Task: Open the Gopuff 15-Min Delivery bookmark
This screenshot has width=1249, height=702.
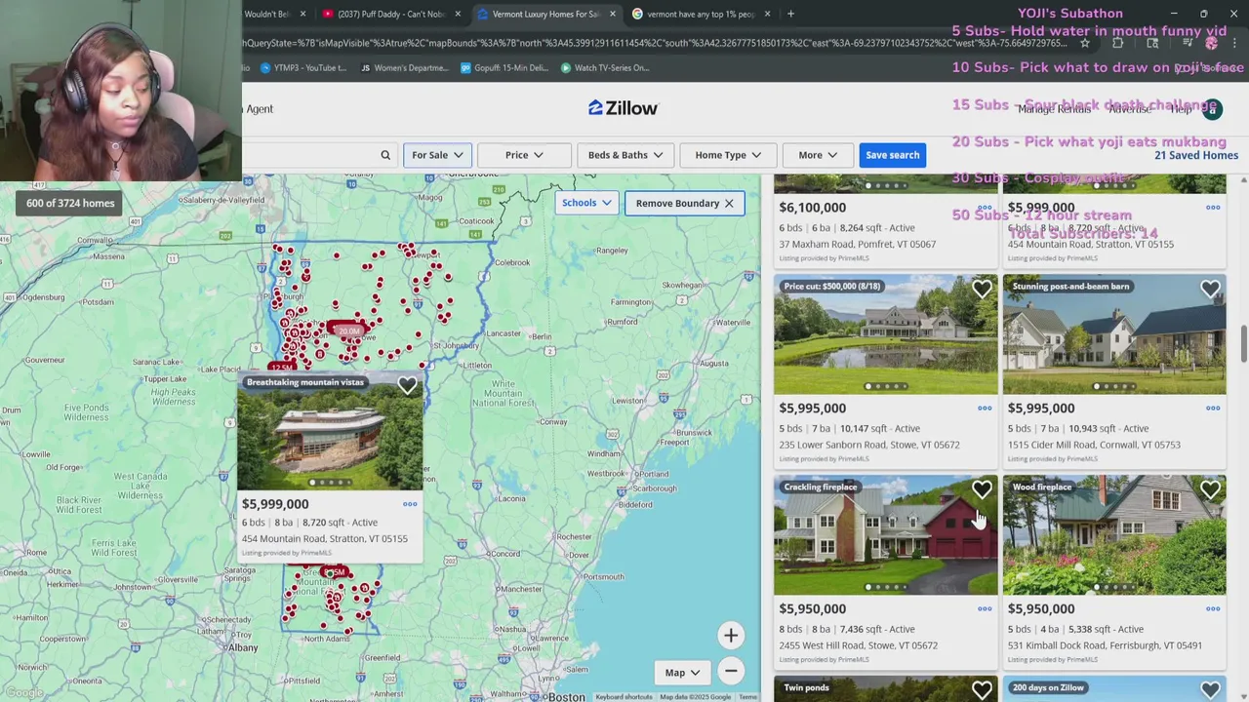Action: click(x=506, y=67)
